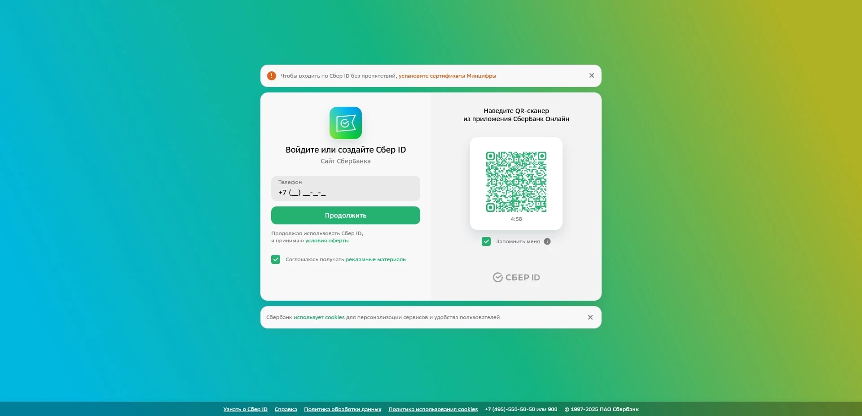Viewport: 862px width, 416px height.
Task: Open the условия оферты link
Action: [x=326, y=241]
